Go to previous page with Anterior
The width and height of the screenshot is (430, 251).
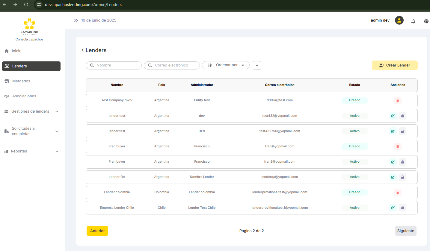click(97, 231)
